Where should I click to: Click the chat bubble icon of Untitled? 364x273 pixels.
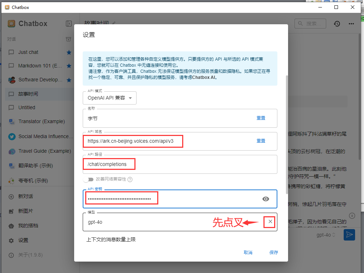coord(11,107)
